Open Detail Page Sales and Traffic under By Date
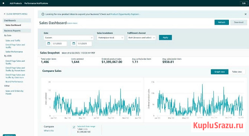Viewport: 249px width, 136px height. [15, 46]
